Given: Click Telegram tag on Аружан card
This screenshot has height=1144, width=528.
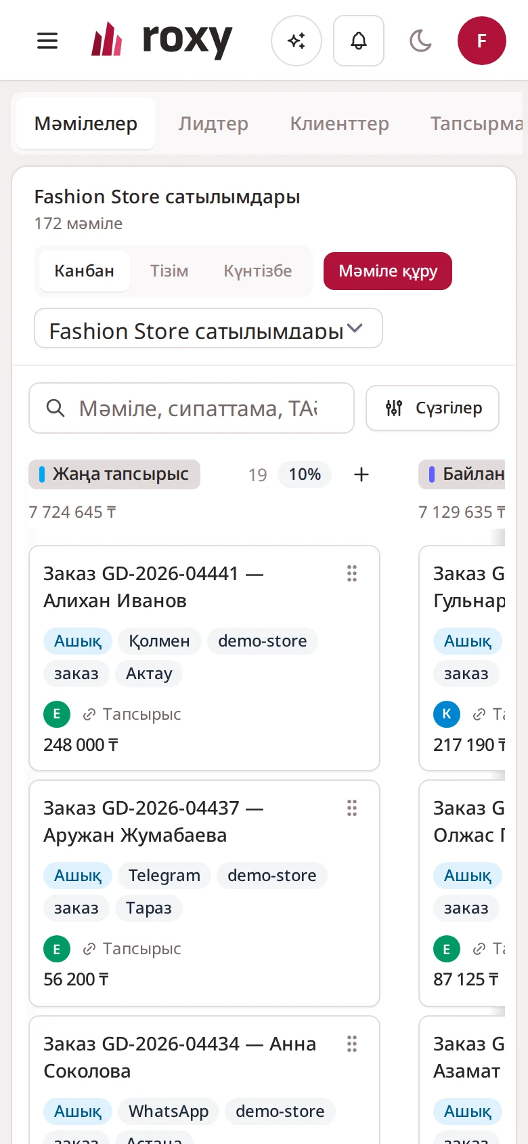Looking at the screenshot, I should pyautogui.click(x=164, y=876).
